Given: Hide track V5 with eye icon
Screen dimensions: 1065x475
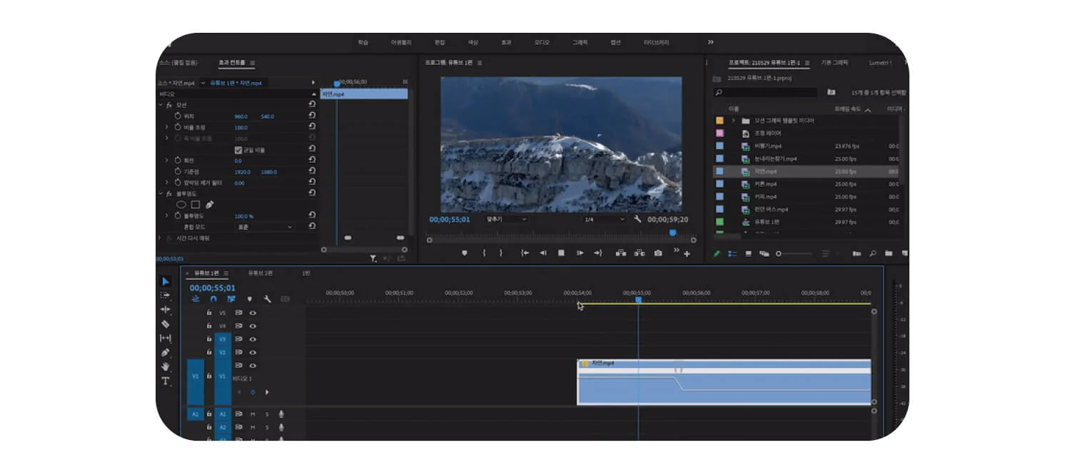Looking at the screenshot, I should click(x=253, y=312).
